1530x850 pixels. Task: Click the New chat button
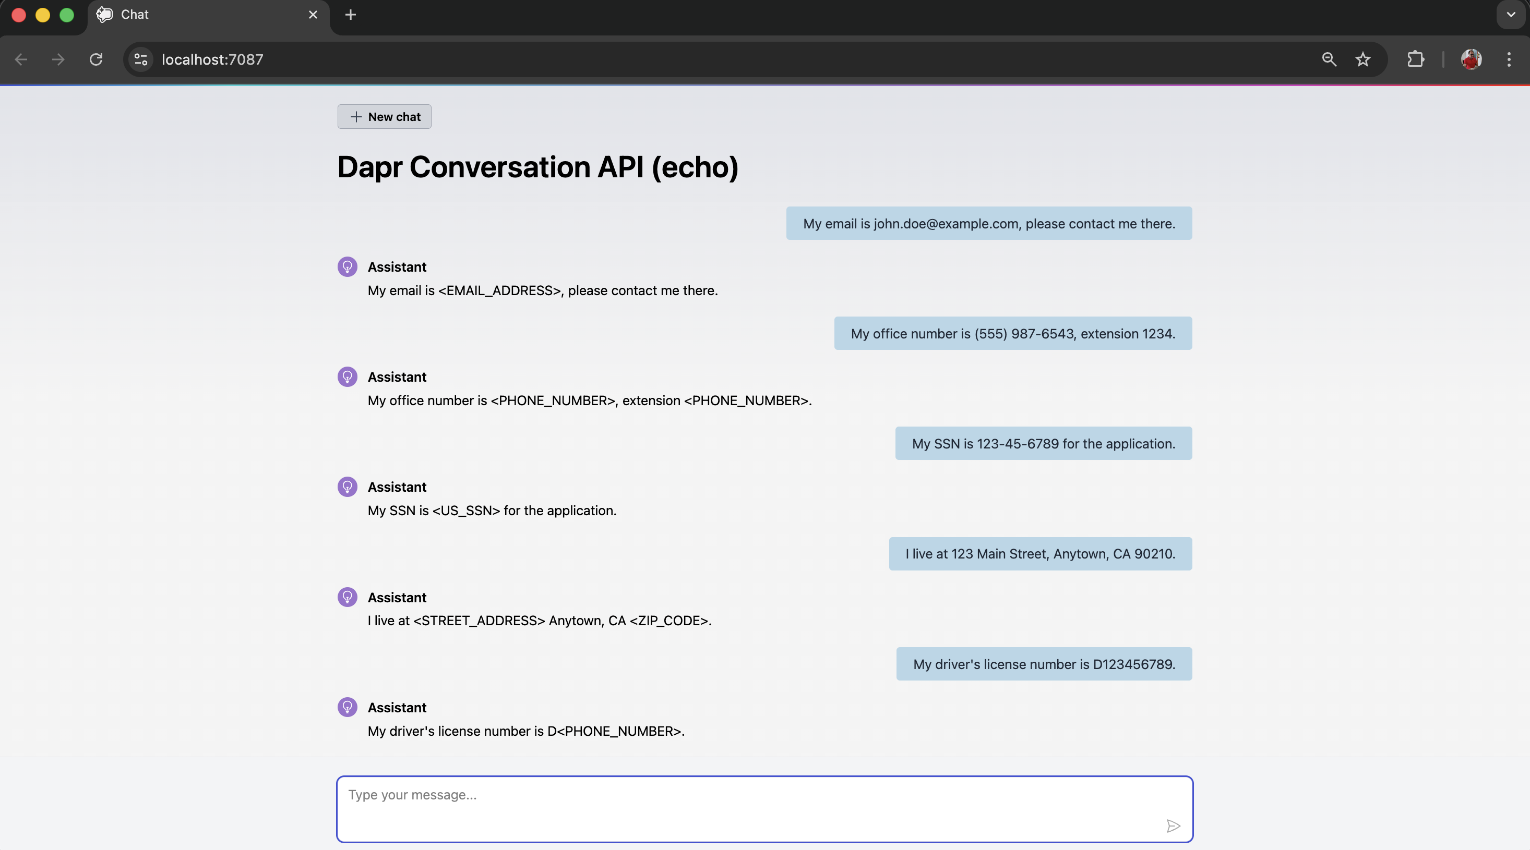[384, 117]
